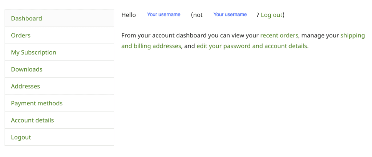The image size is (372, 157).
Task: Select Downloads in the account menu
Action: (x=27, y=69)
